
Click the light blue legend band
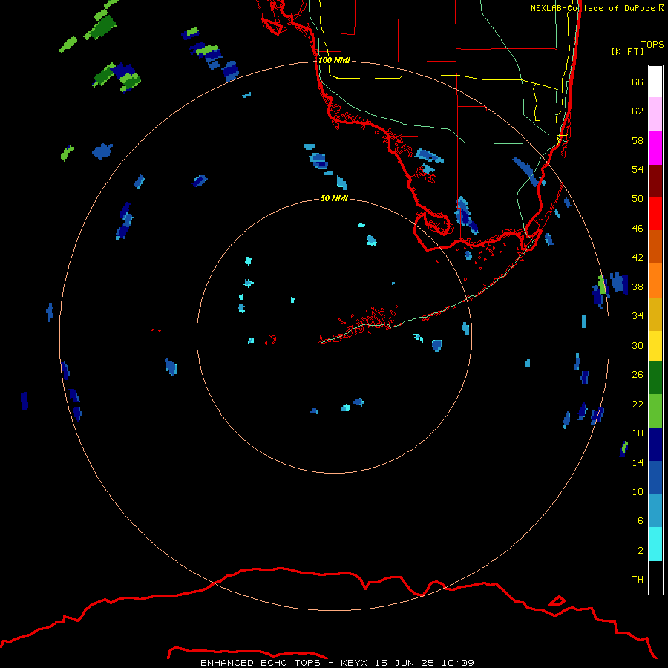[655, 511]
